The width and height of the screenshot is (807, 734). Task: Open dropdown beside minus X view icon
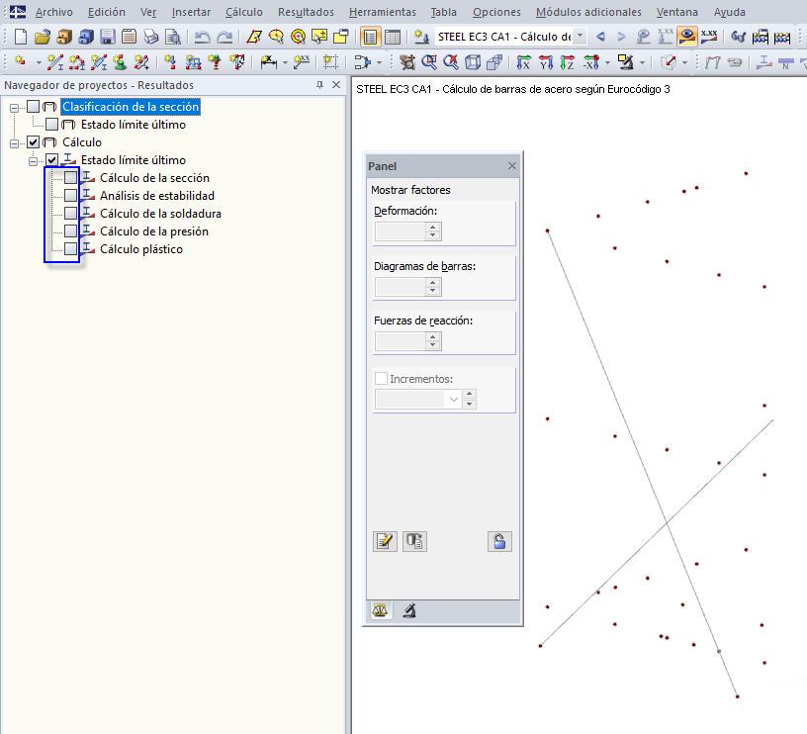point(608,62)
